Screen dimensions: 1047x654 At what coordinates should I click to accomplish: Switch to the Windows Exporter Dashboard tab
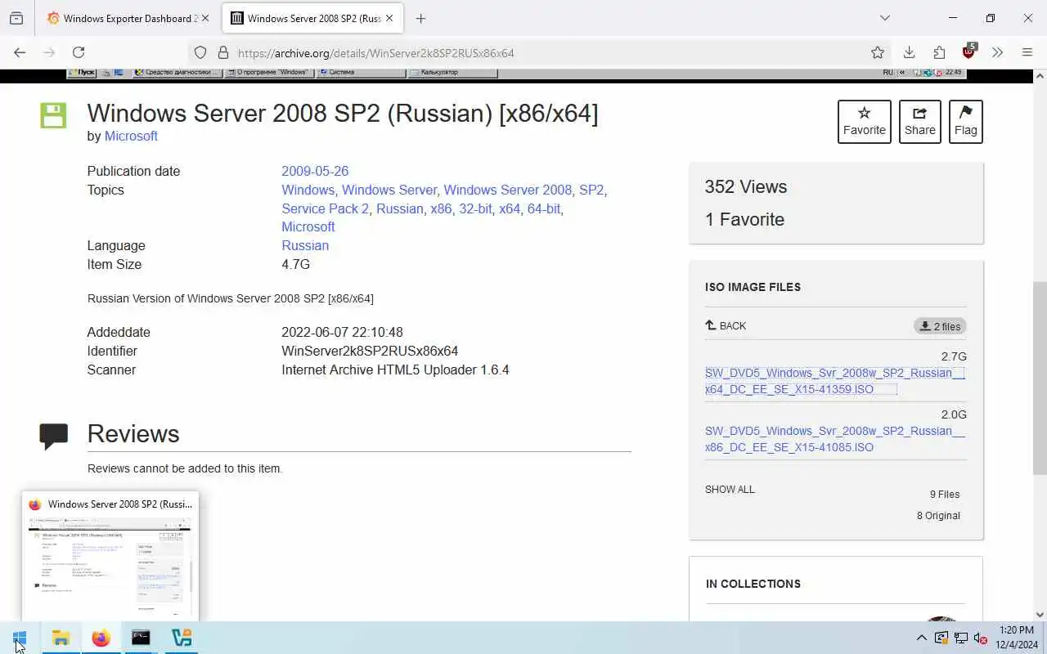click(128, 18)
